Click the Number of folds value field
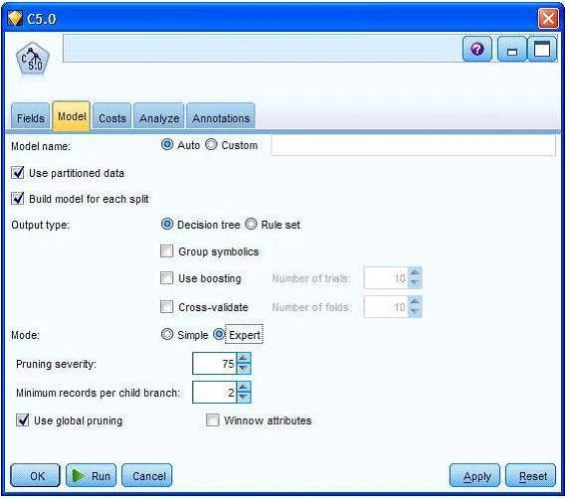 (386, 307)
